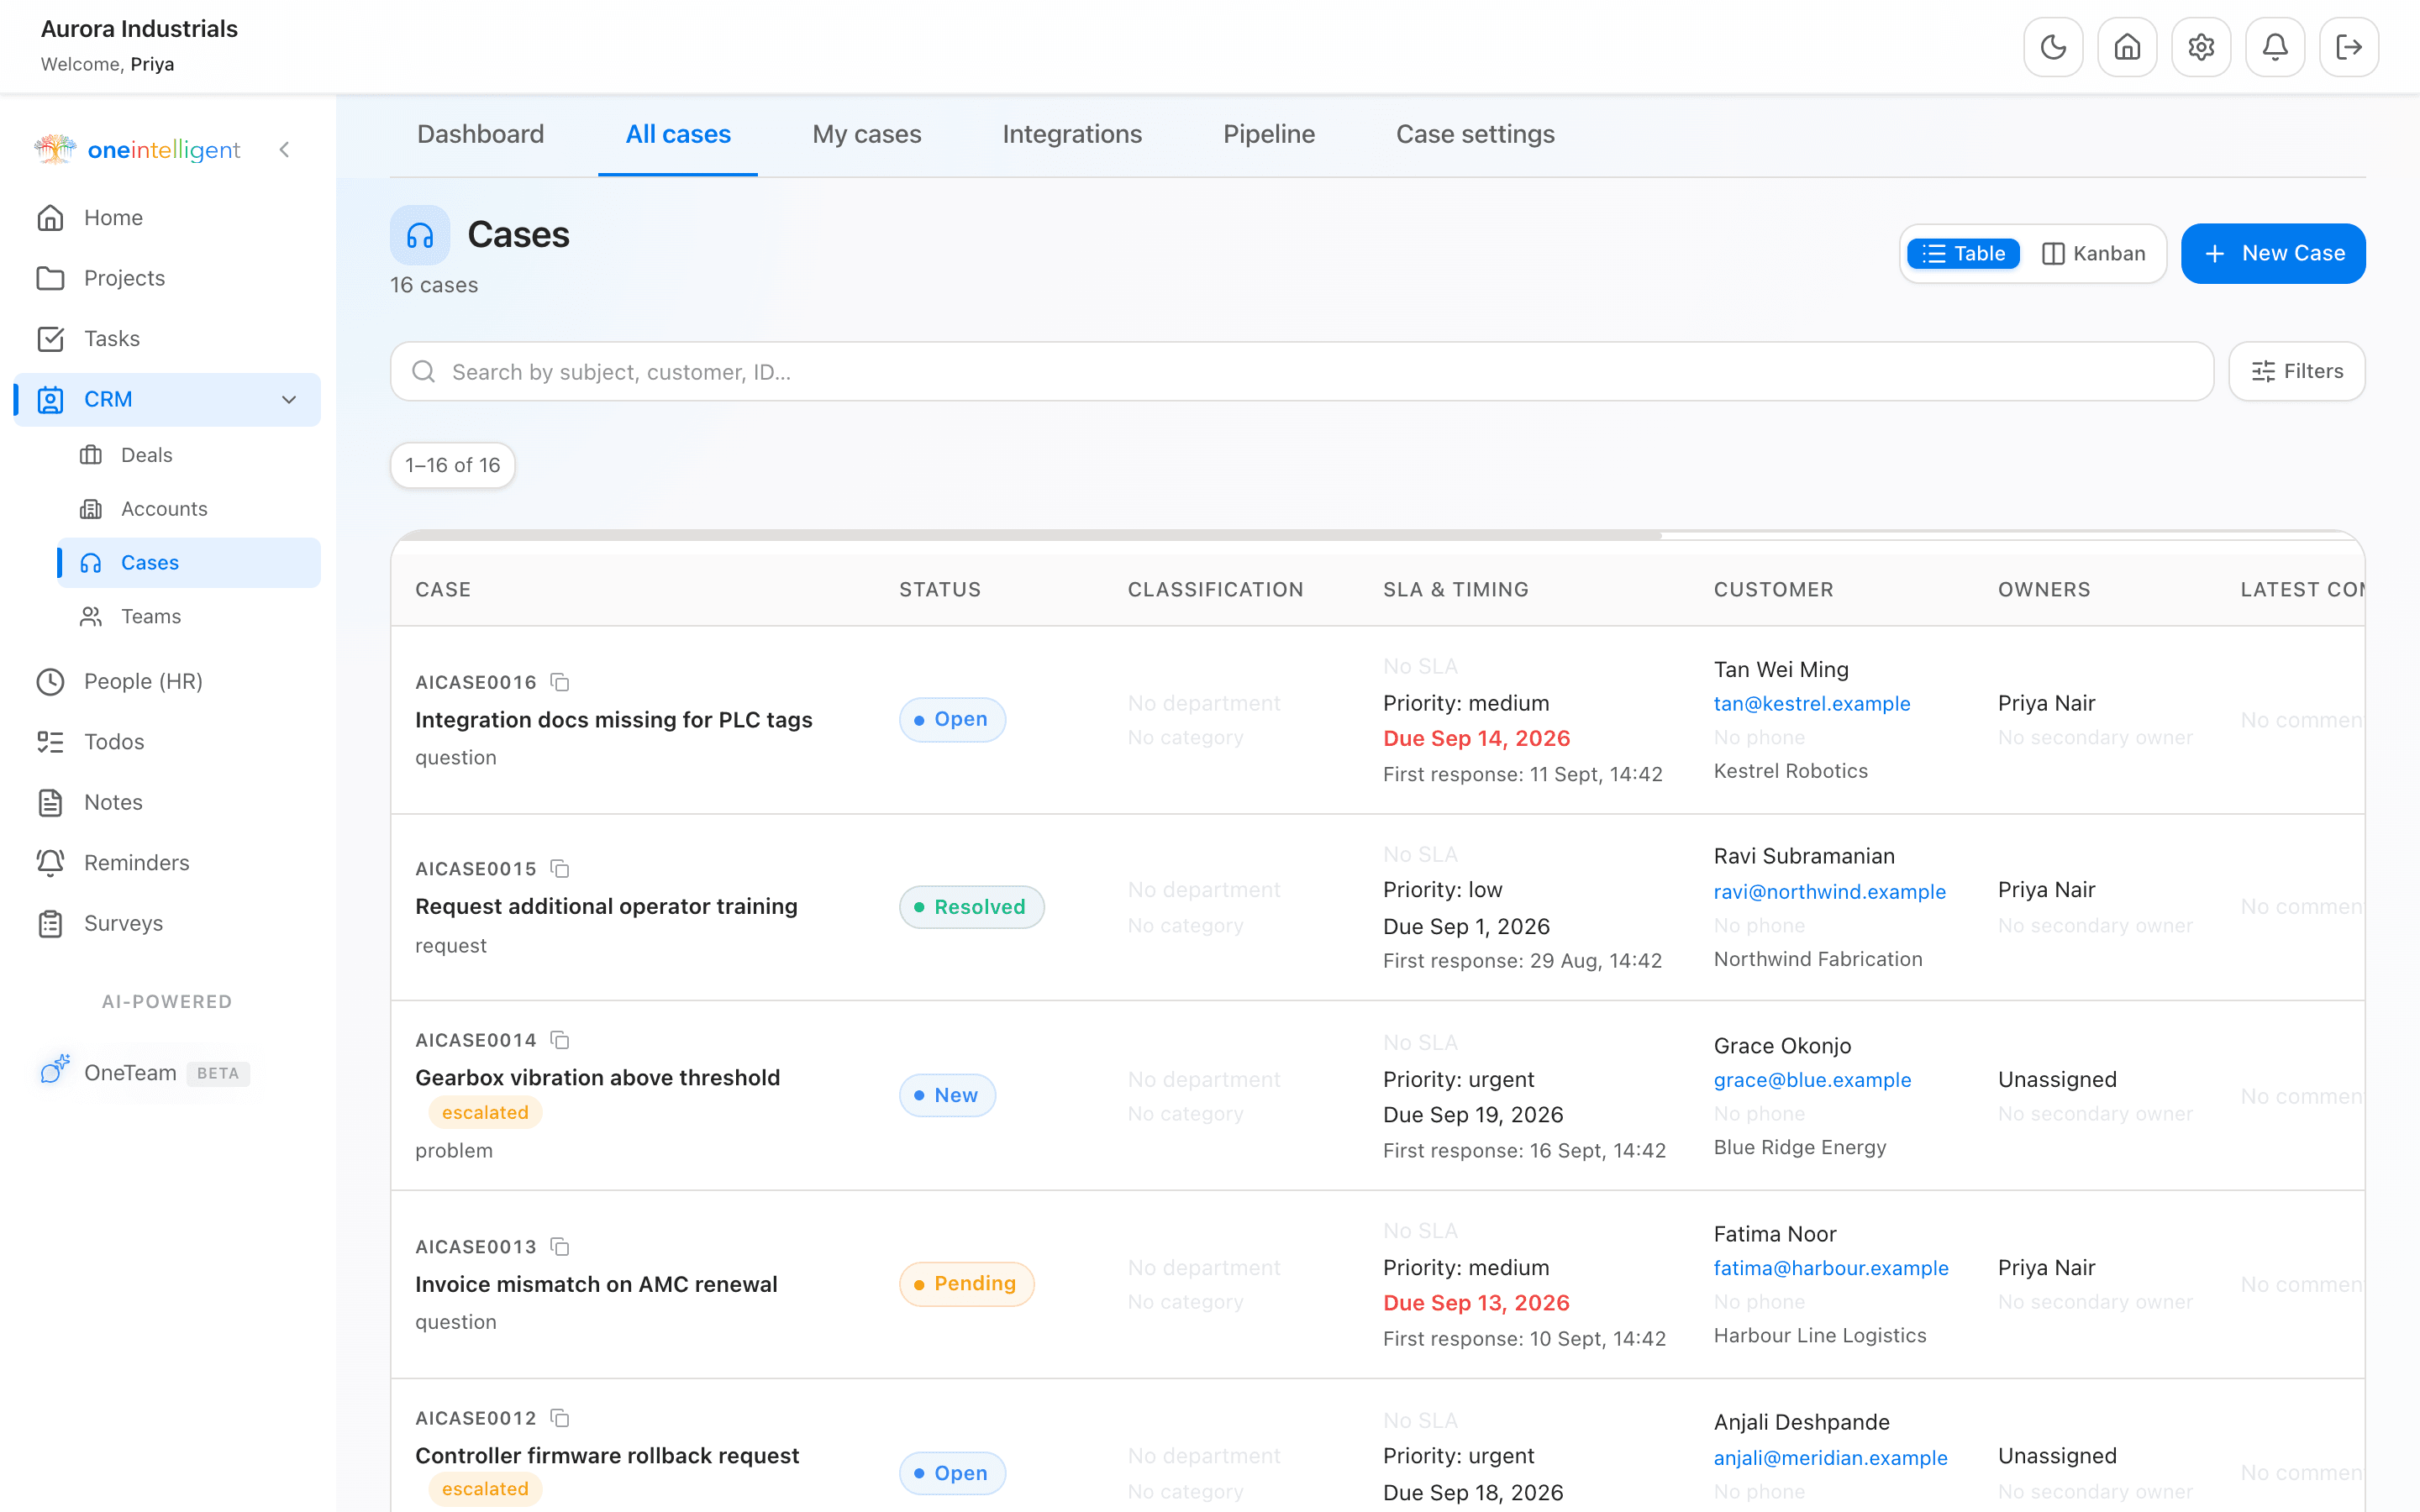Open Teams under CRM
This screenshot has height=1512, width=2420.
(189, 617)
